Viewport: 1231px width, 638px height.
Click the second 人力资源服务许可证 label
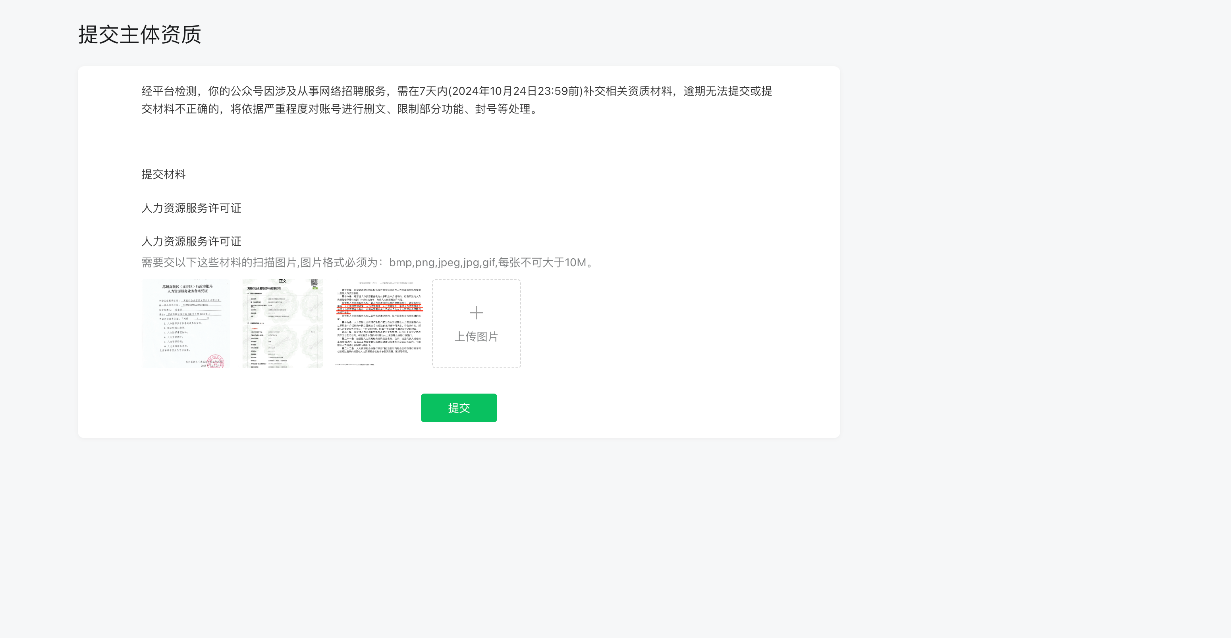(191, 241)
